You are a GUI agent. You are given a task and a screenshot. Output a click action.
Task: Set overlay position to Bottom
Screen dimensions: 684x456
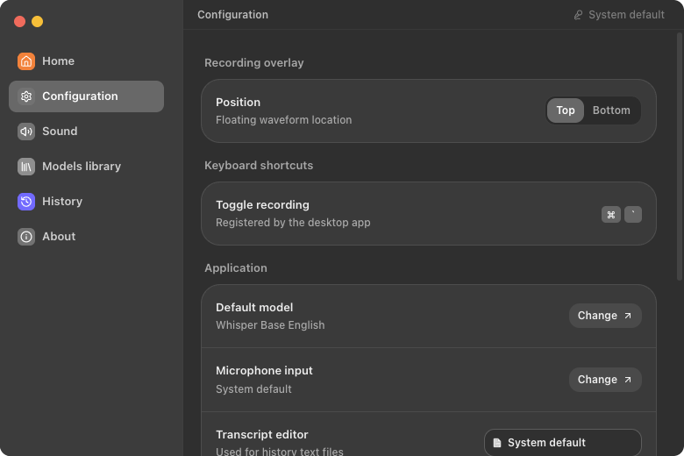611,110
